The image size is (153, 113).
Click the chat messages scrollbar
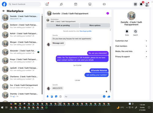click(110, 68)
